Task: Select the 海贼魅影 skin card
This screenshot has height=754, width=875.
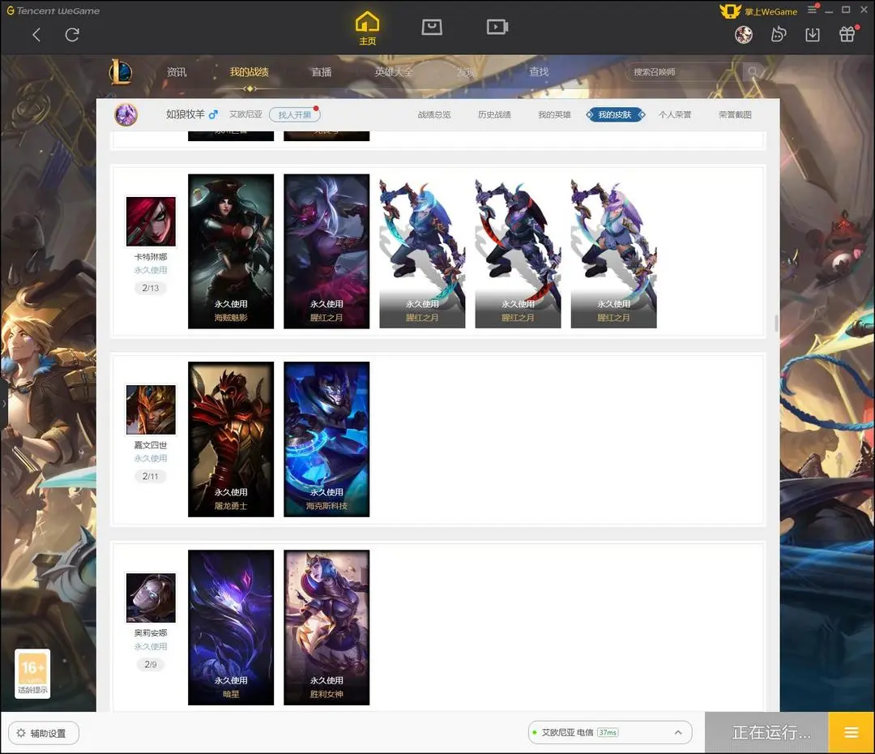Action: [231, 251]
